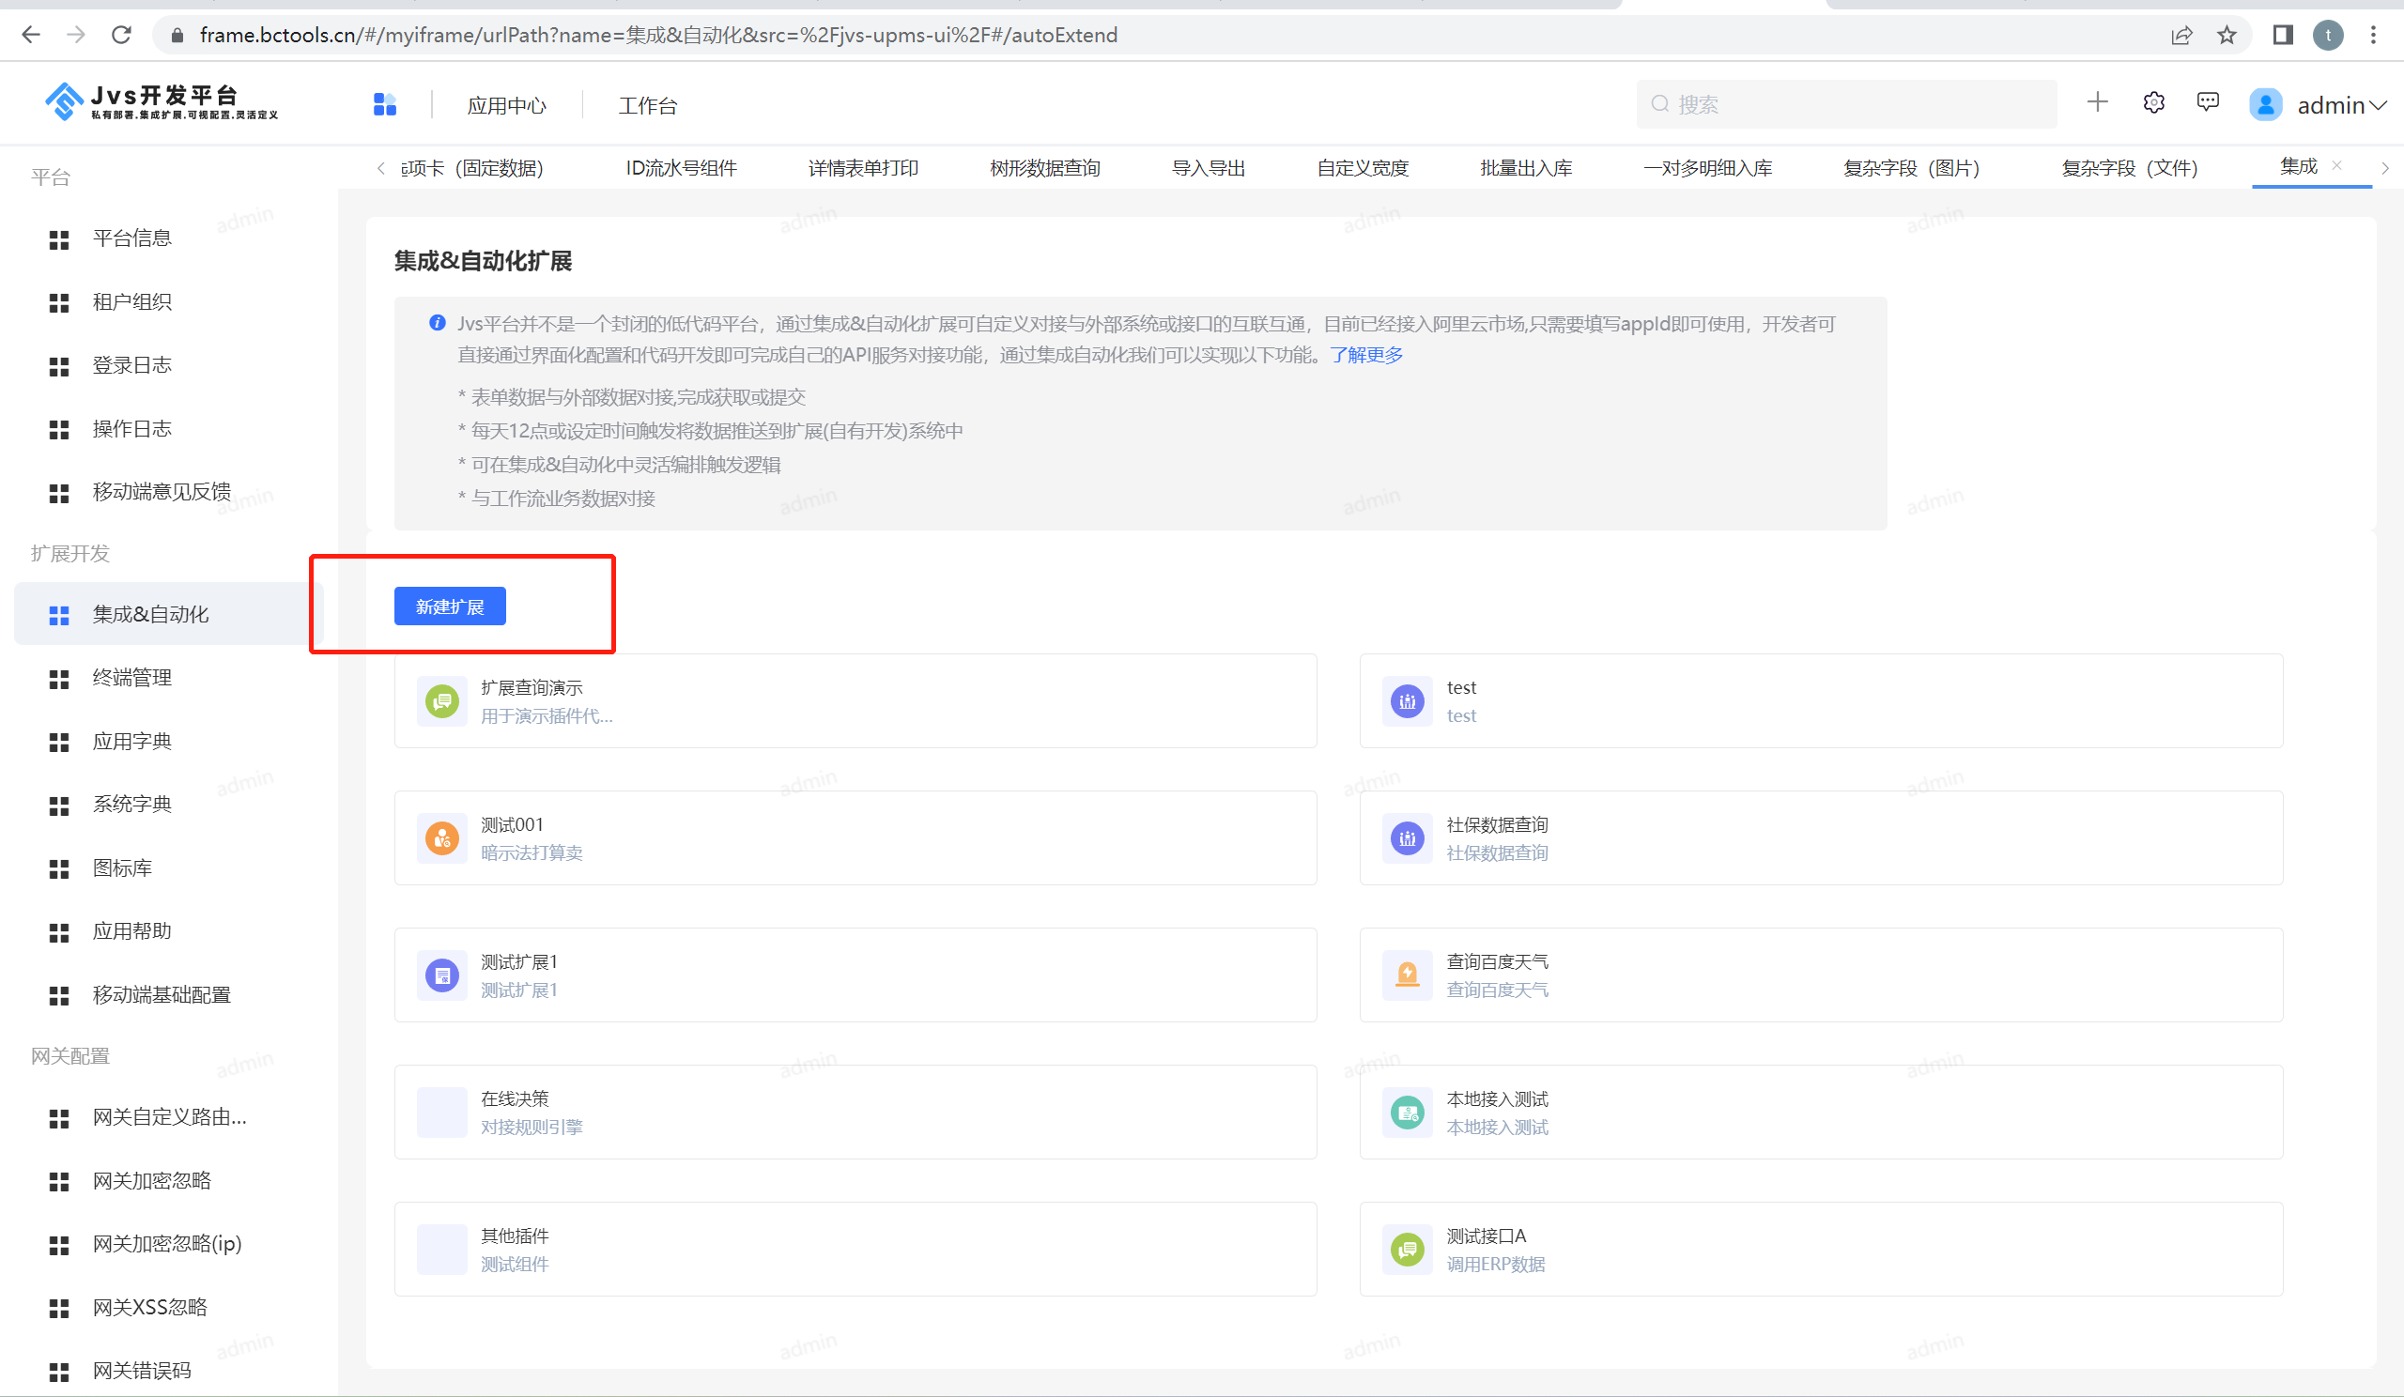
Task: Open the settings gear icon
Action: pos(2153,103)
